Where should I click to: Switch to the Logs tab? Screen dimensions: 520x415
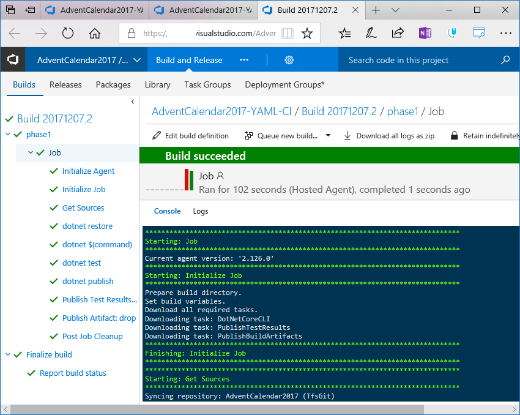(201, 211)
